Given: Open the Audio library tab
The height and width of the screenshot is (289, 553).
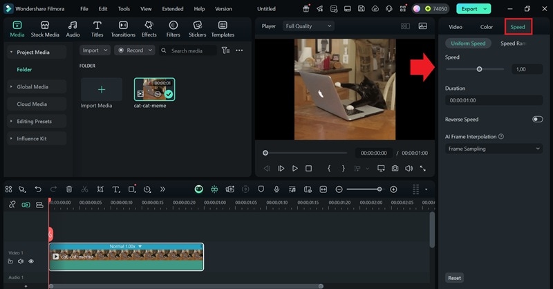Looking at the screenshot, I should [x=73, y=29].
